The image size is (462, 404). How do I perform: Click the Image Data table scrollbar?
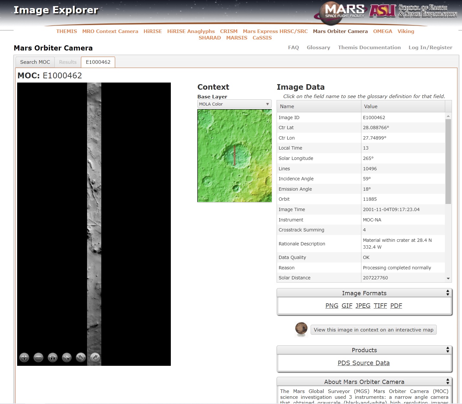448,162
